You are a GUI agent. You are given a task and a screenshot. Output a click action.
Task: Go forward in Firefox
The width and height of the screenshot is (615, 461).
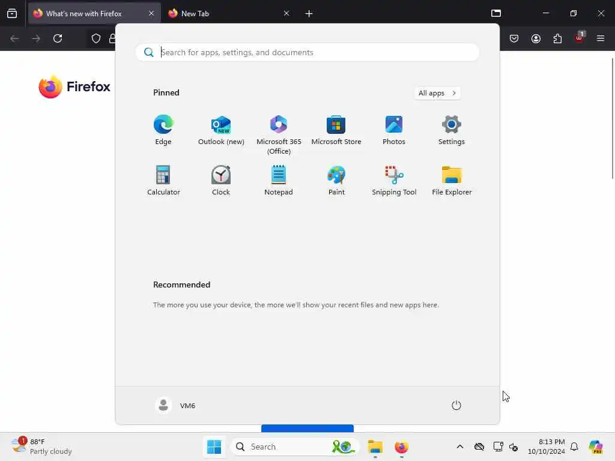pyautogui.click(x=36, y=38)
